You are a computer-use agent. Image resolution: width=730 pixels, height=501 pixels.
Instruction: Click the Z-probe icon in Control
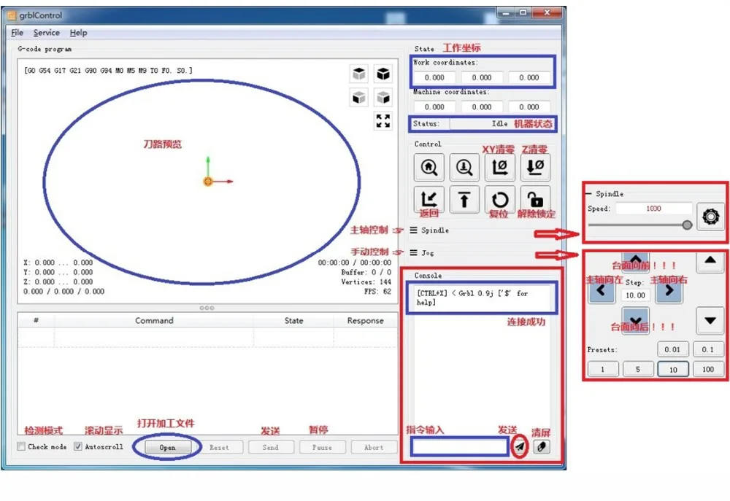[464, 167]
